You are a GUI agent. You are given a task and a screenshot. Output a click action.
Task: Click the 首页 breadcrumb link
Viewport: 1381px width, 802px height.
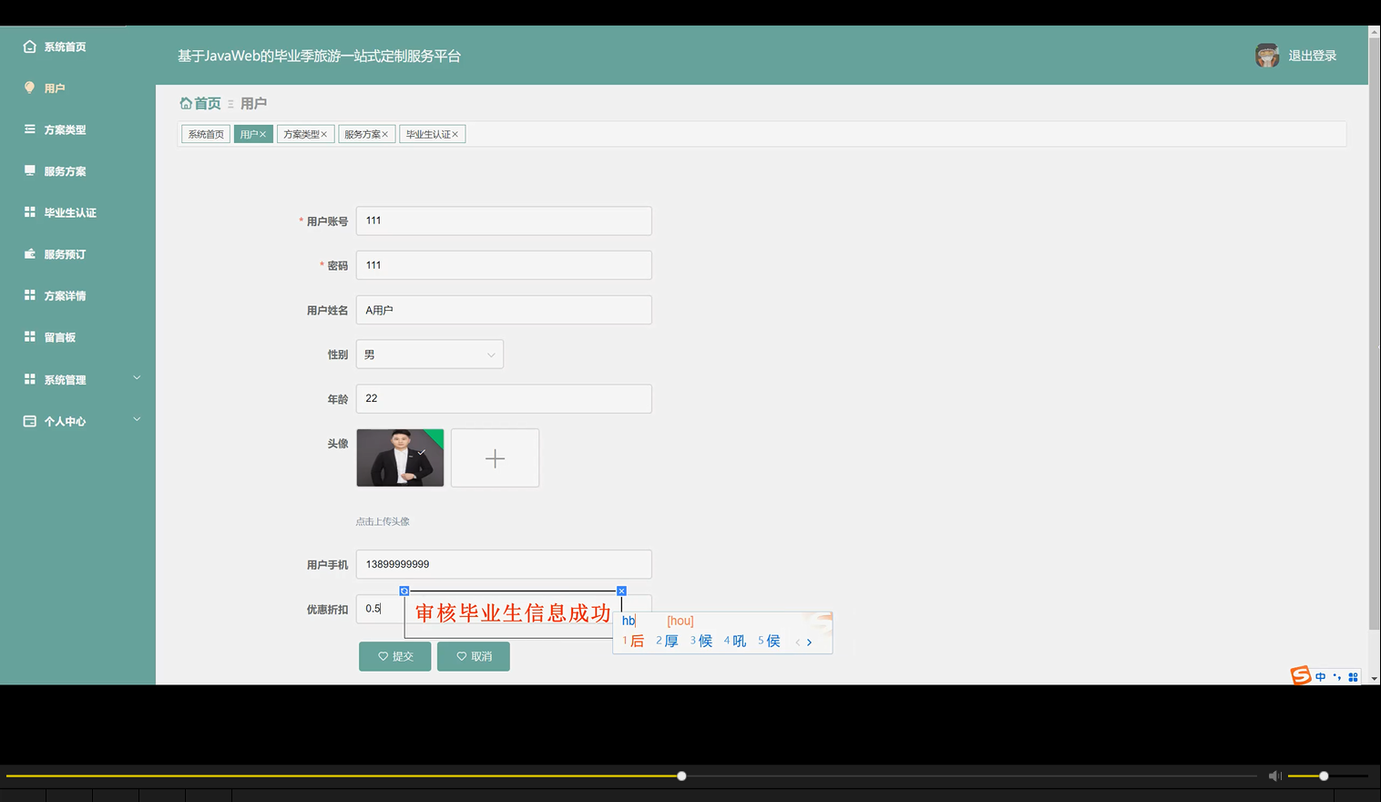(208, 104)
